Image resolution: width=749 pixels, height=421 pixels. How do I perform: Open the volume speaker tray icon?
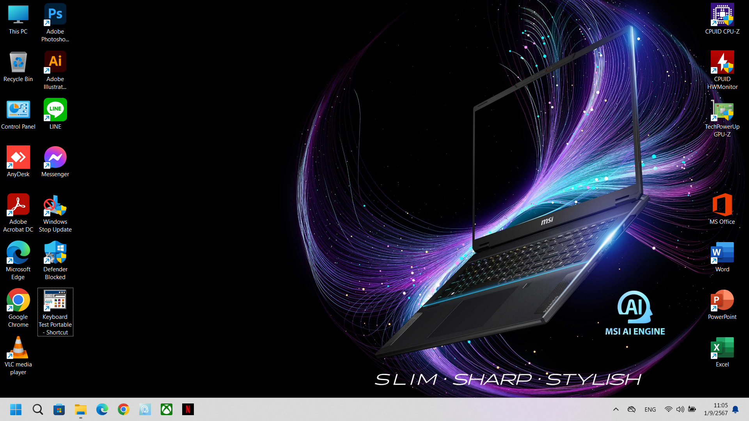pos(680,409)
